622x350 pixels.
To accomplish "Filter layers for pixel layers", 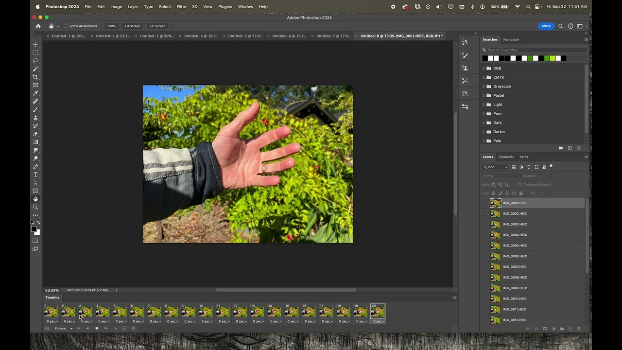I will pyautogui.click(x=514, y=167).
